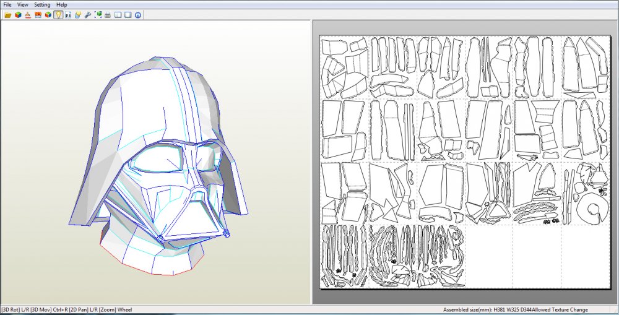Click the green cube fit-view icon
This screenshot has height=315, width=619.
98,15
